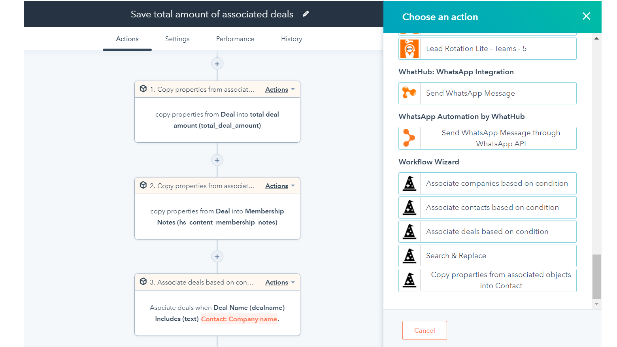617x347 pixels.
Task: Click the cube icon on step 1
Action: [x=143, y=89]
